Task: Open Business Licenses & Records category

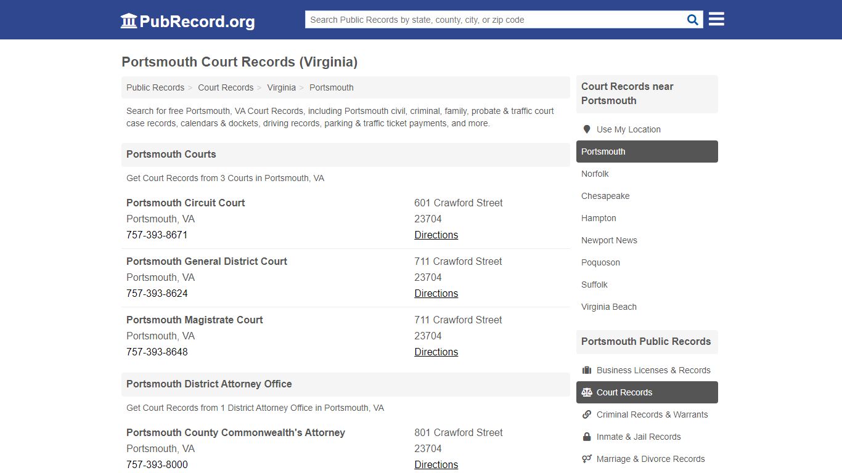Action: (647, 370)
